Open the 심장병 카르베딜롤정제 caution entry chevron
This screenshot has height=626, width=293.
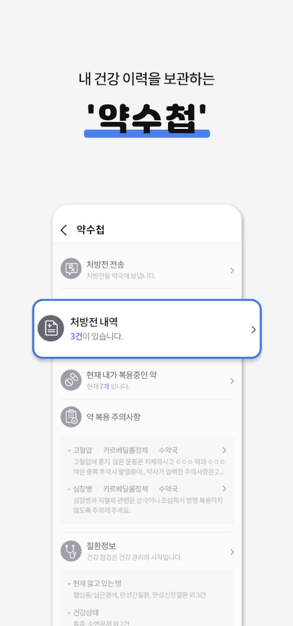coord(224,488)
